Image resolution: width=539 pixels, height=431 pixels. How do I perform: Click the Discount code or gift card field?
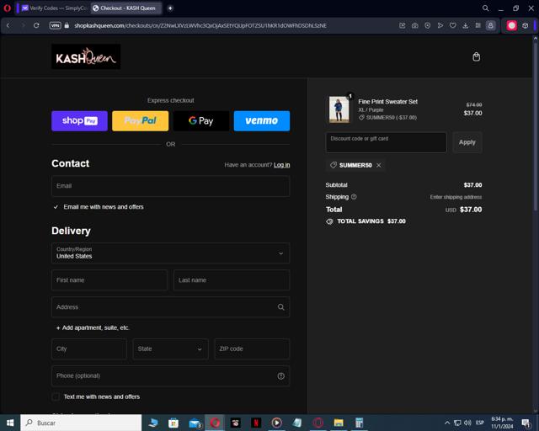point(386,142)
